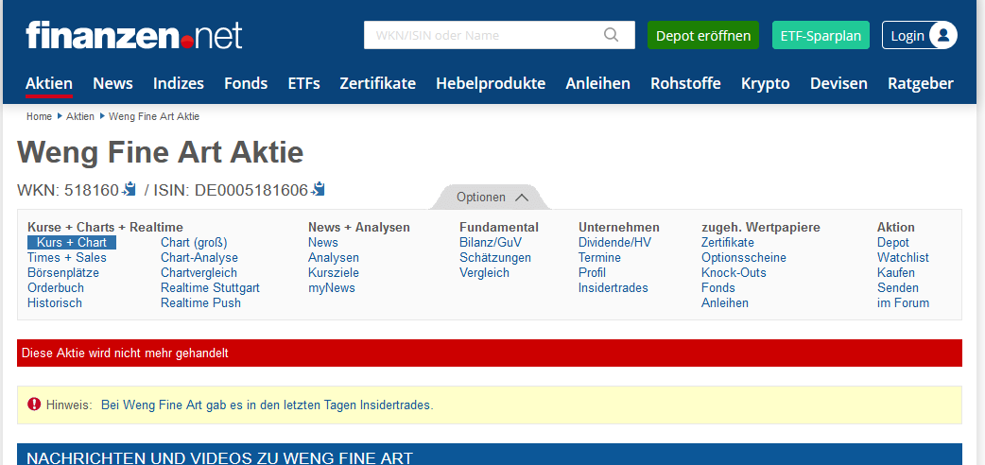This screenshot has height=465, width=985.
Task: Open Börsenplätze link
Action: pos(63,273)
